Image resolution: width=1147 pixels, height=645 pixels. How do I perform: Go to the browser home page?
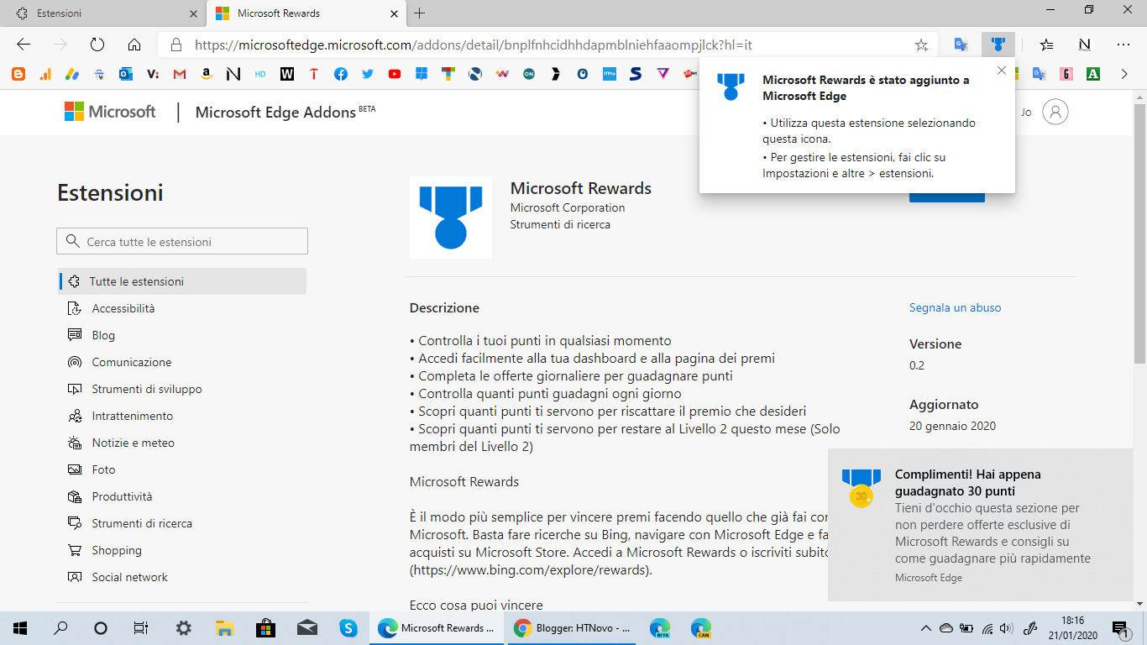tap(134, 45)
